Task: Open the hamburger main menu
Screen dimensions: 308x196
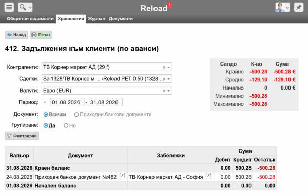Action: [9, 7]
